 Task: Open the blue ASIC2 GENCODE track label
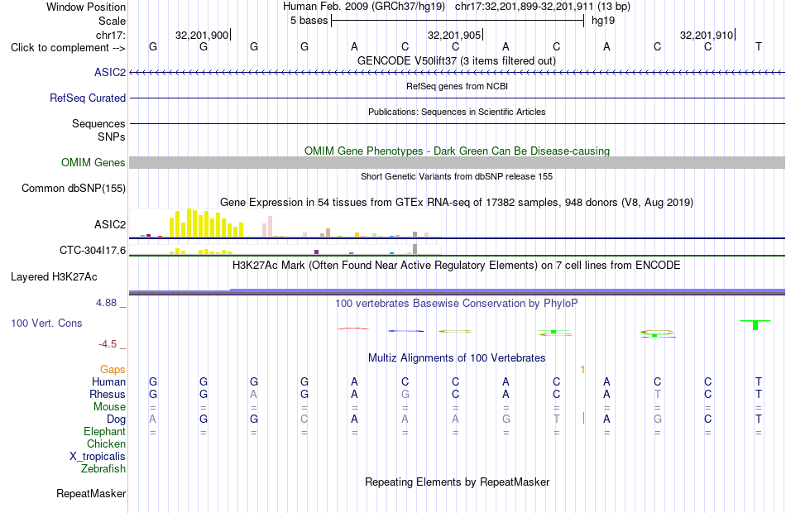[110, 72]
